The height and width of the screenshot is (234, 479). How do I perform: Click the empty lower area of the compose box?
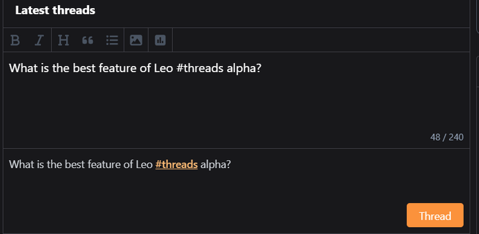[214, 116]
